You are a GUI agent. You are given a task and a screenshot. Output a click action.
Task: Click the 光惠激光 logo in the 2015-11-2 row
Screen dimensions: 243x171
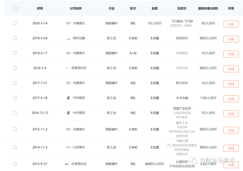pos(68,129)
